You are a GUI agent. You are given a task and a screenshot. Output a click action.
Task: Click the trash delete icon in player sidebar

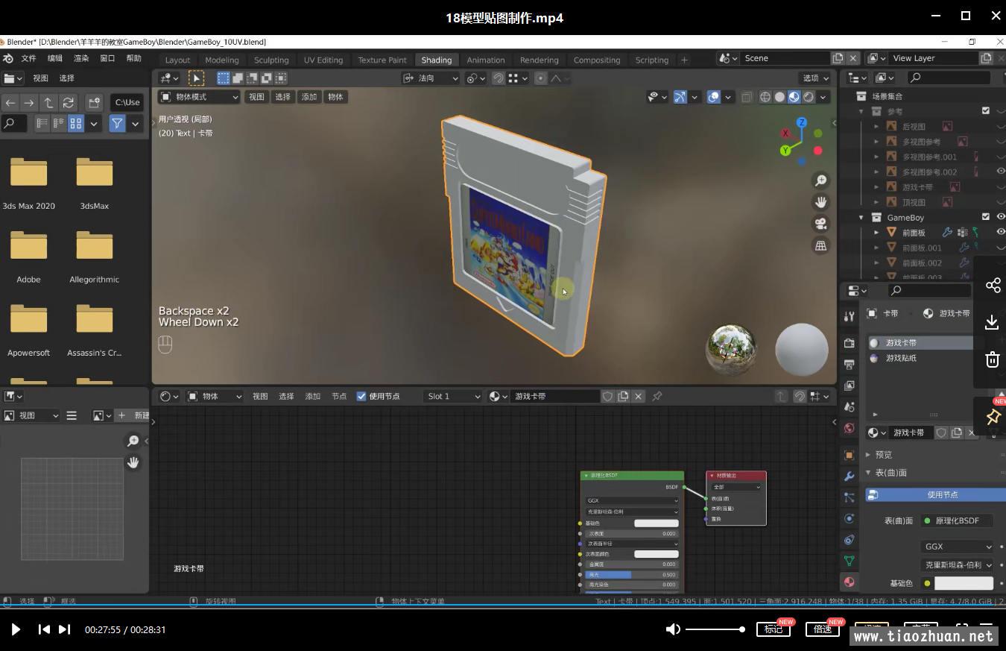click(992, 359)
